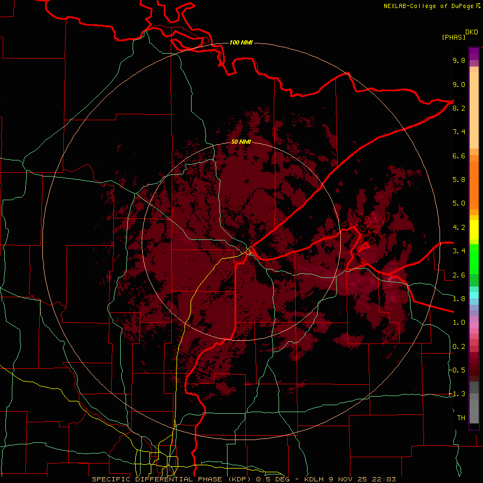Click the 100 NMI range ring label

point(241,42)
